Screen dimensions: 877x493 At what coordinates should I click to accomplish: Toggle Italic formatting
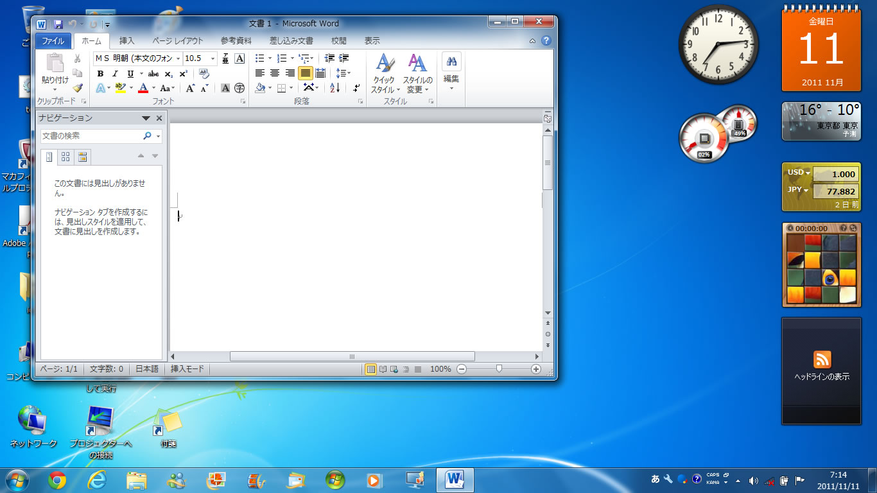pyautogui.click(x=116, y=74)
